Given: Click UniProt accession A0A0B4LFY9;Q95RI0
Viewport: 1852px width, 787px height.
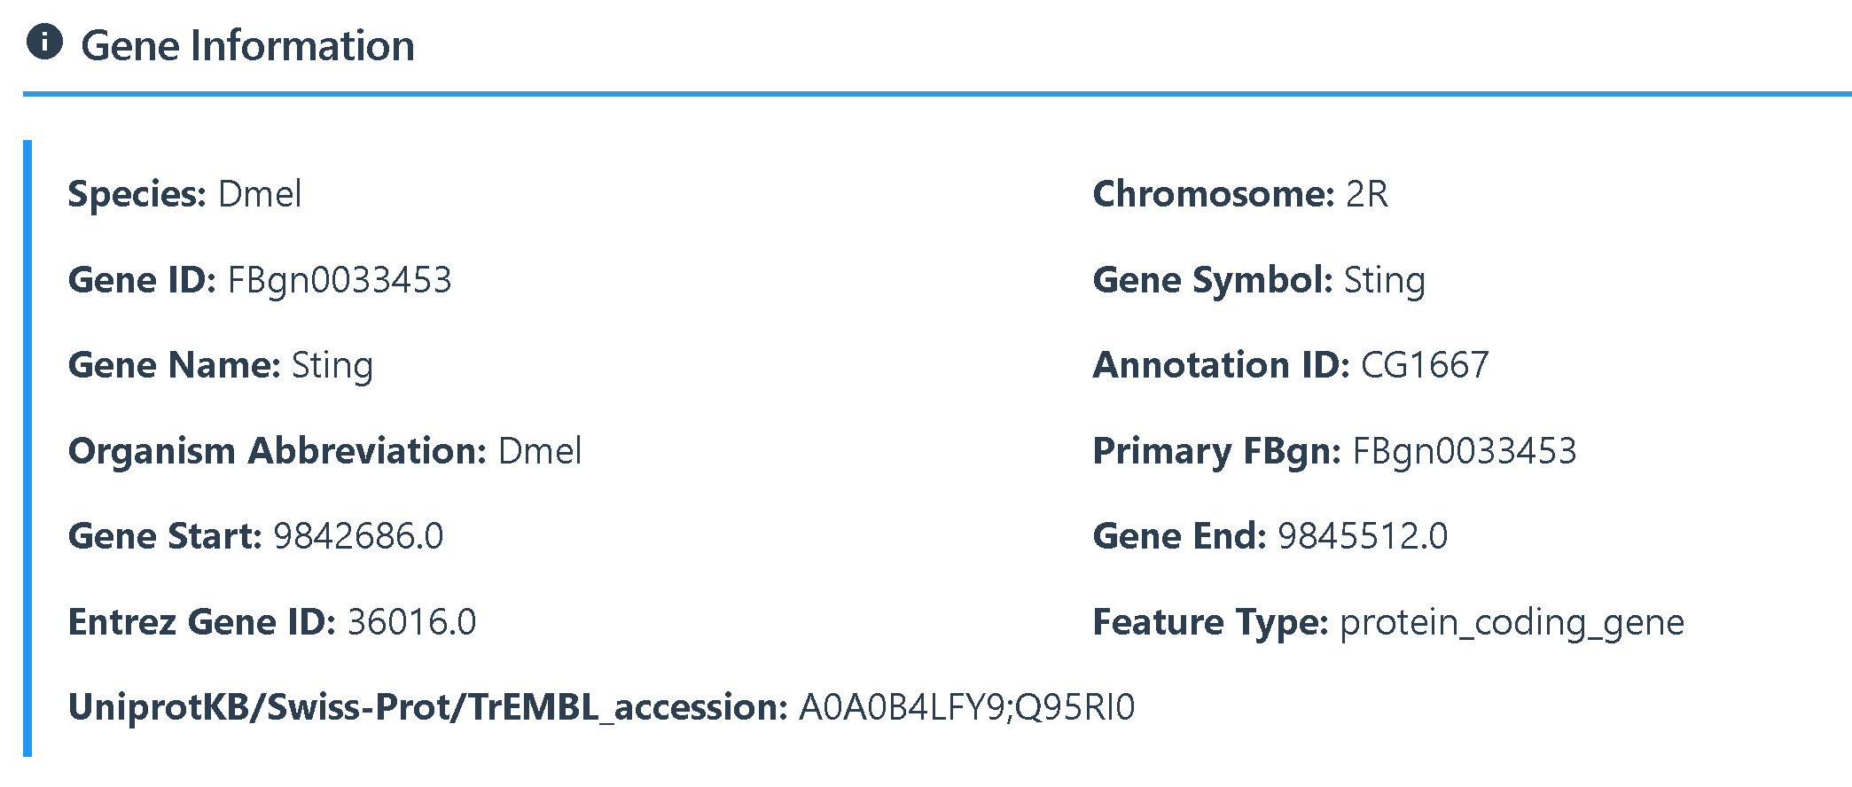Looking at the screenshot, I should point(966,707).
